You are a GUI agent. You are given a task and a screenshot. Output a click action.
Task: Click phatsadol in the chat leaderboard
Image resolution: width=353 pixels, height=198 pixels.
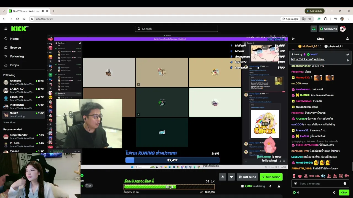point(334,46)
